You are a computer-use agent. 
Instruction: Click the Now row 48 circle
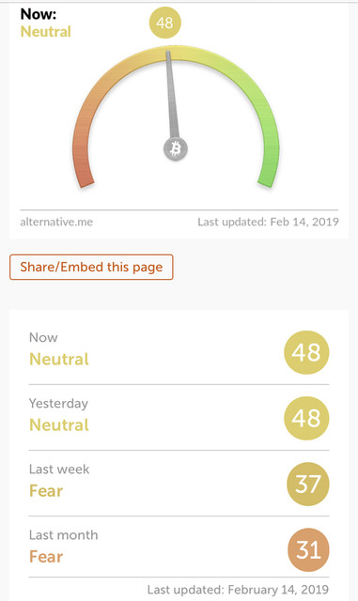[x=306, y=352]
